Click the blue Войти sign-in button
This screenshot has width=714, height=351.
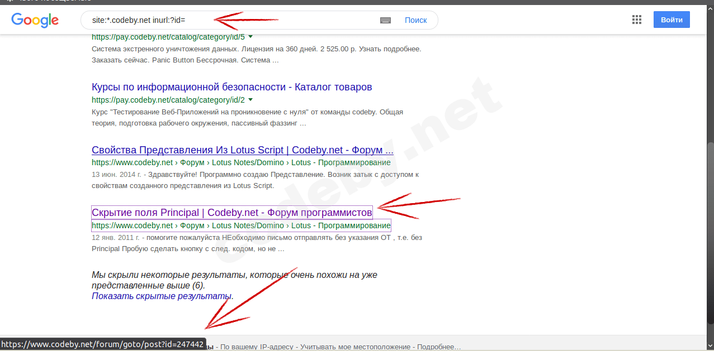tap(672, 20)
